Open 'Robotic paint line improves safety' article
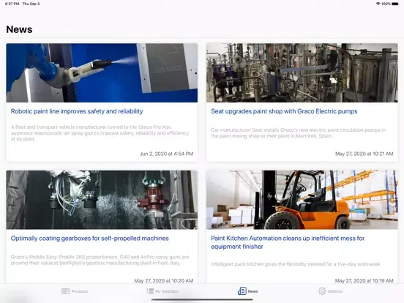The image size is (404, 303). pos(77,111)
